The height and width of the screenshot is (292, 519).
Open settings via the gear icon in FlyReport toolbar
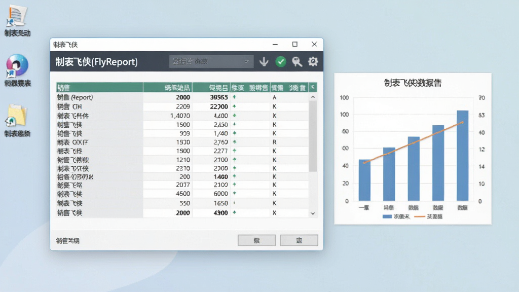pyautogui.click(x=313, y=61)
